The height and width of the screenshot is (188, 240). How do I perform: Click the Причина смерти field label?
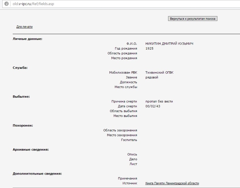(x=124, y=101)
